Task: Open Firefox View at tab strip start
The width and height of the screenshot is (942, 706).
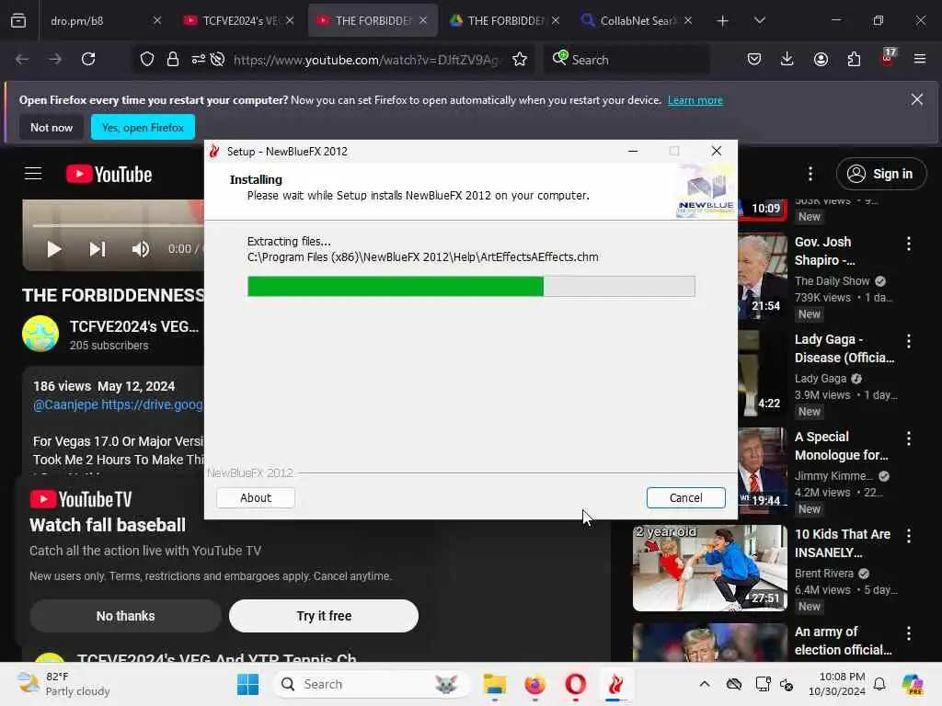Action: 18,20
